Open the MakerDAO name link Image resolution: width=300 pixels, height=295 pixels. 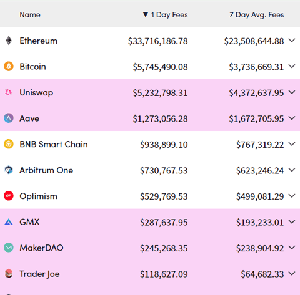click(x=41, y=248)
